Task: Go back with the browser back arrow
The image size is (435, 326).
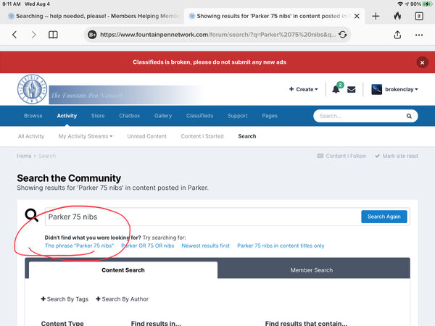Action: [x=14, y=35]
